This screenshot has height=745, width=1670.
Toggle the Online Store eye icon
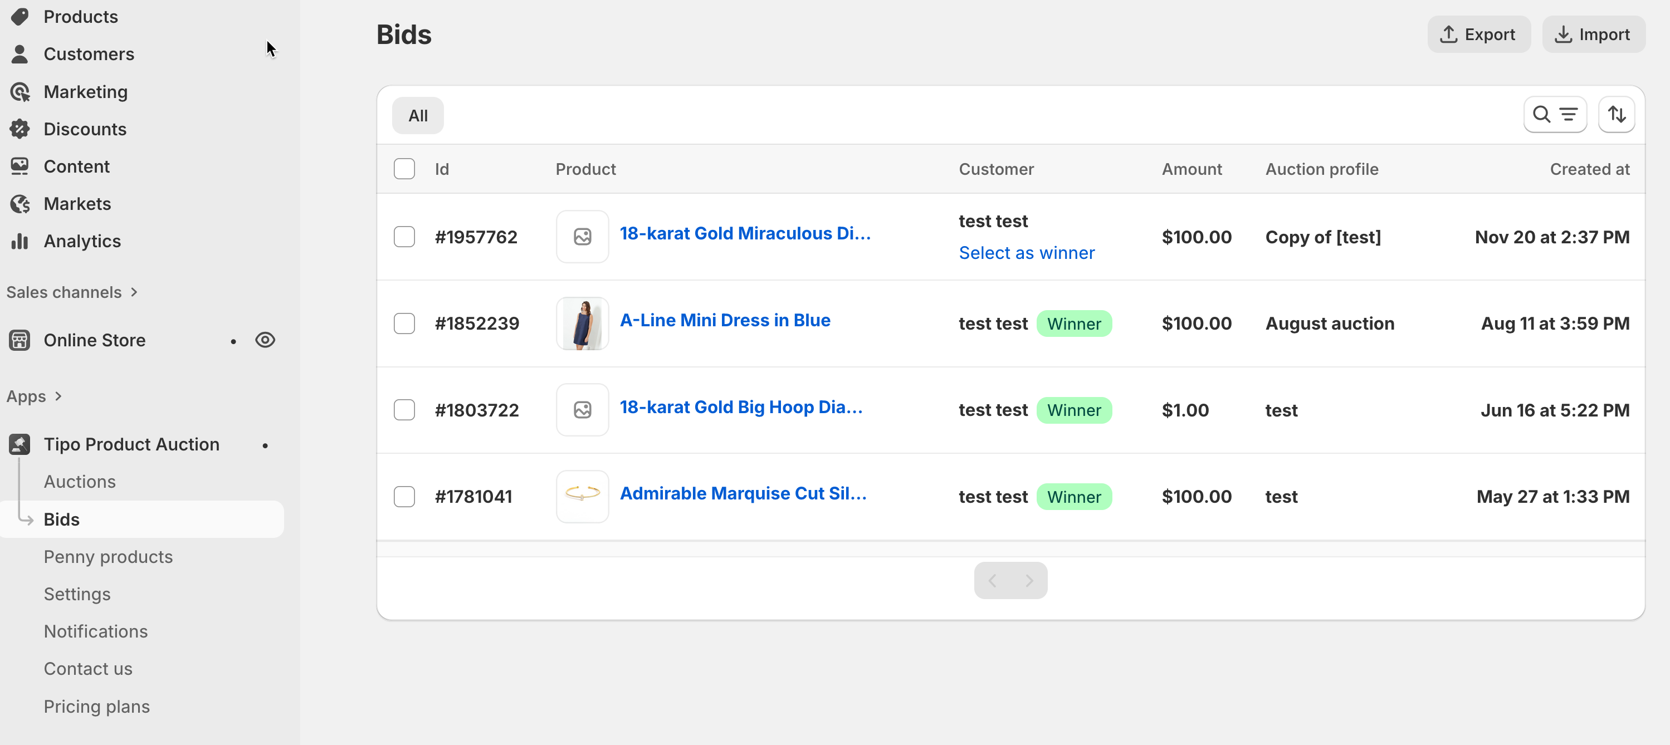265,340
